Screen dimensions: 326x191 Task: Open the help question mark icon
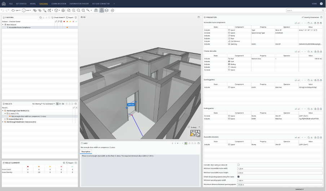321,3
